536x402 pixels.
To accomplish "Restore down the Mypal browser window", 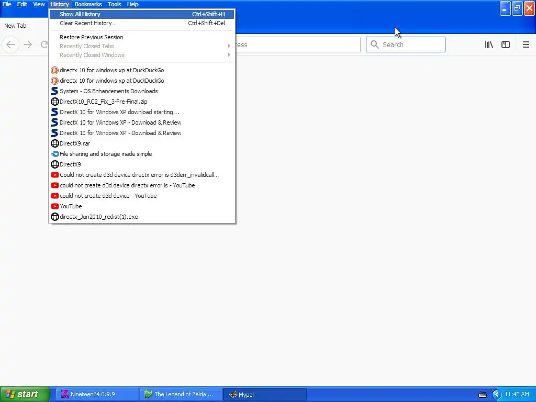I will 517,8.
